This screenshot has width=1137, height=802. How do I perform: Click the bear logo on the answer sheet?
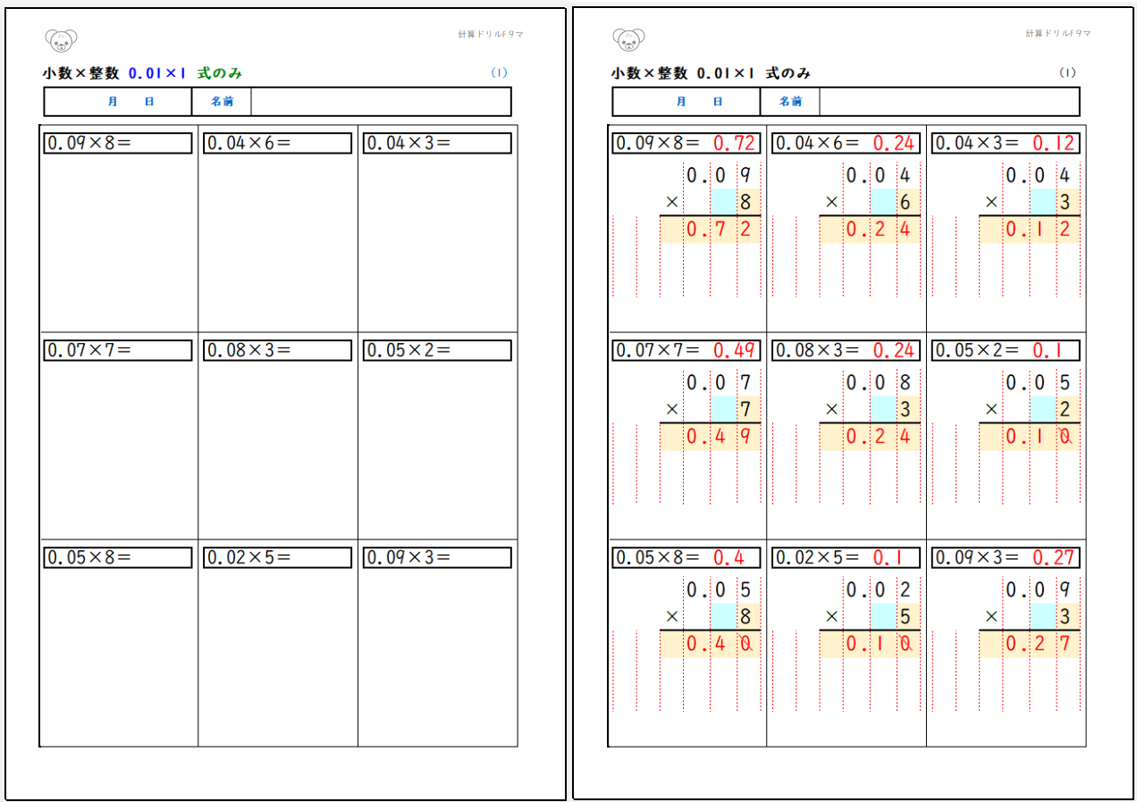point(629,39)
